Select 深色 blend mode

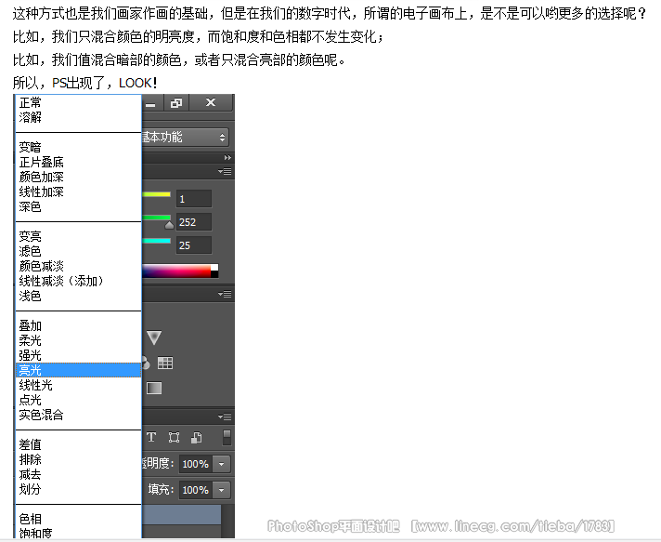click(x=78, y=206)
